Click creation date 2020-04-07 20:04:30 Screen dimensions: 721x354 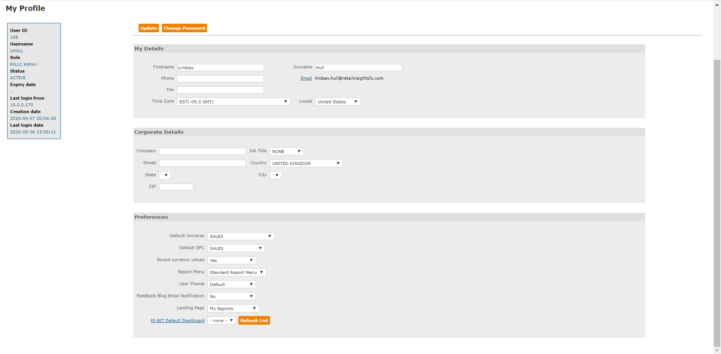click(33, 118)
